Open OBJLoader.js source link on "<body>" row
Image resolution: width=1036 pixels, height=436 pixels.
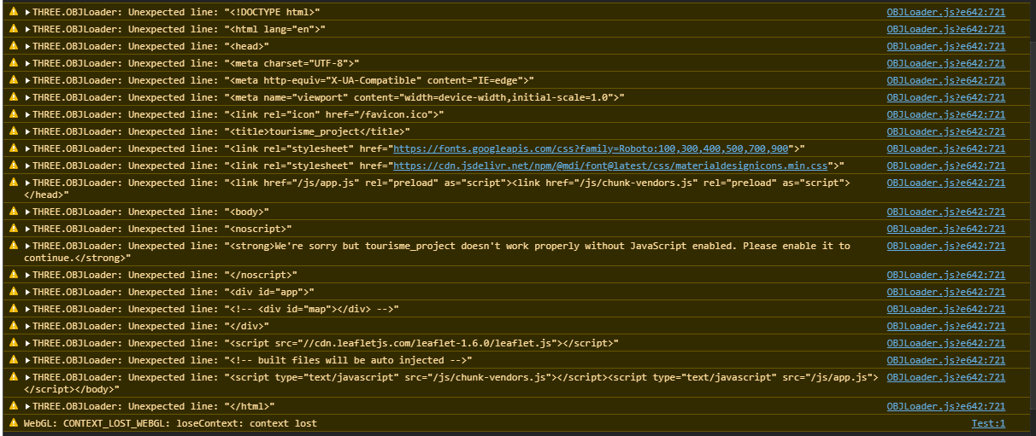tap(946, 212)
